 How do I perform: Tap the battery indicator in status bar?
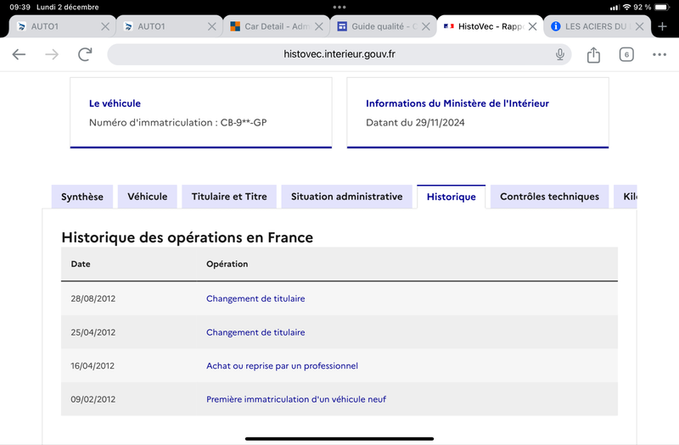(662, 7)
